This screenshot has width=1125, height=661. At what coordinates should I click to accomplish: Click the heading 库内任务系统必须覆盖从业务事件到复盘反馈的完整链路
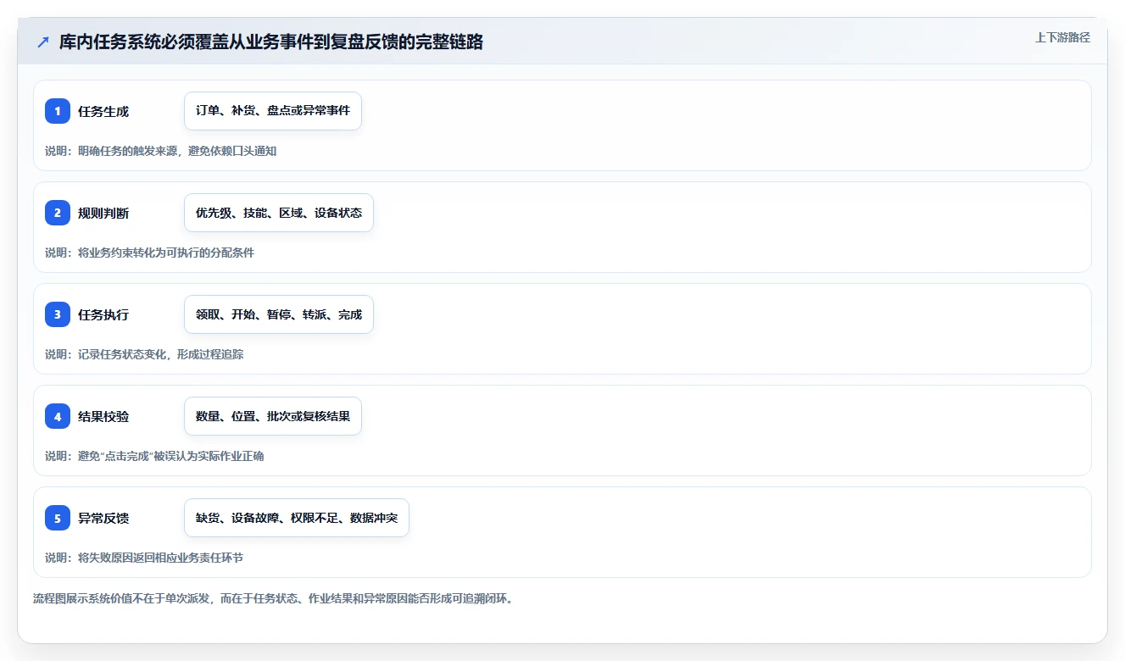(x=271, y=42)
